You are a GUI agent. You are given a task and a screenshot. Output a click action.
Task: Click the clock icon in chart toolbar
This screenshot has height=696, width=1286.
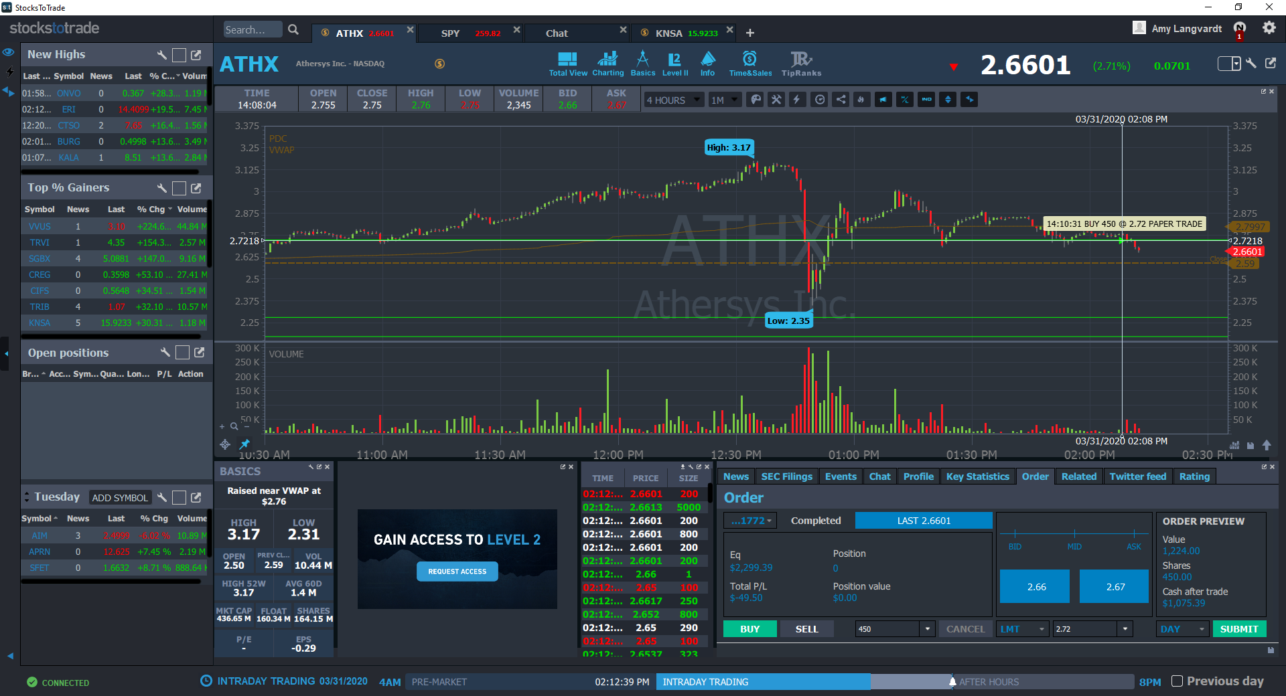[x=819, y=100]
